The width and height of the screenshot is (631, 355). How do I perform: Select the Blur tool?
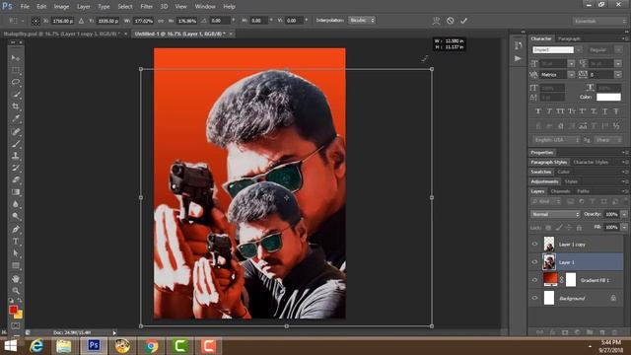(16, 204)
